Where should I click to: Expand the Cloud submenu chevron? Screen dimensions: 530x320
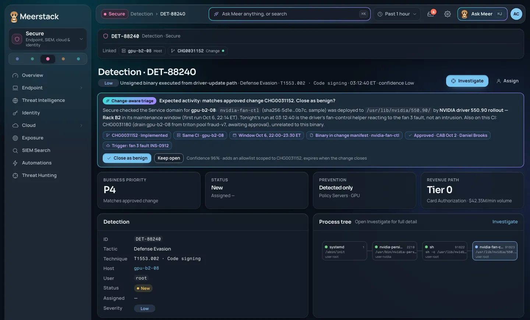pyautogui.click(x=81, y=125)
